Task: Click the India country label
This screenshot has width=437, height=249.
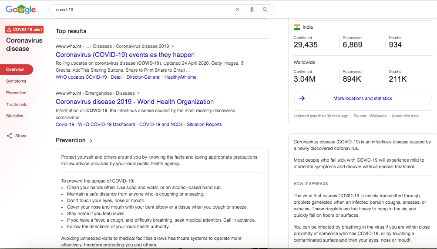Action: (x=308, y=27)
